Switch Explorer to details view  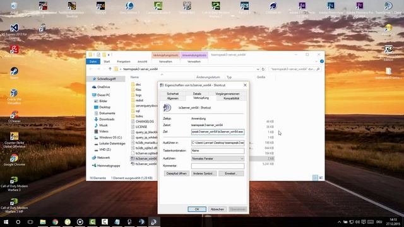(315, 178)
